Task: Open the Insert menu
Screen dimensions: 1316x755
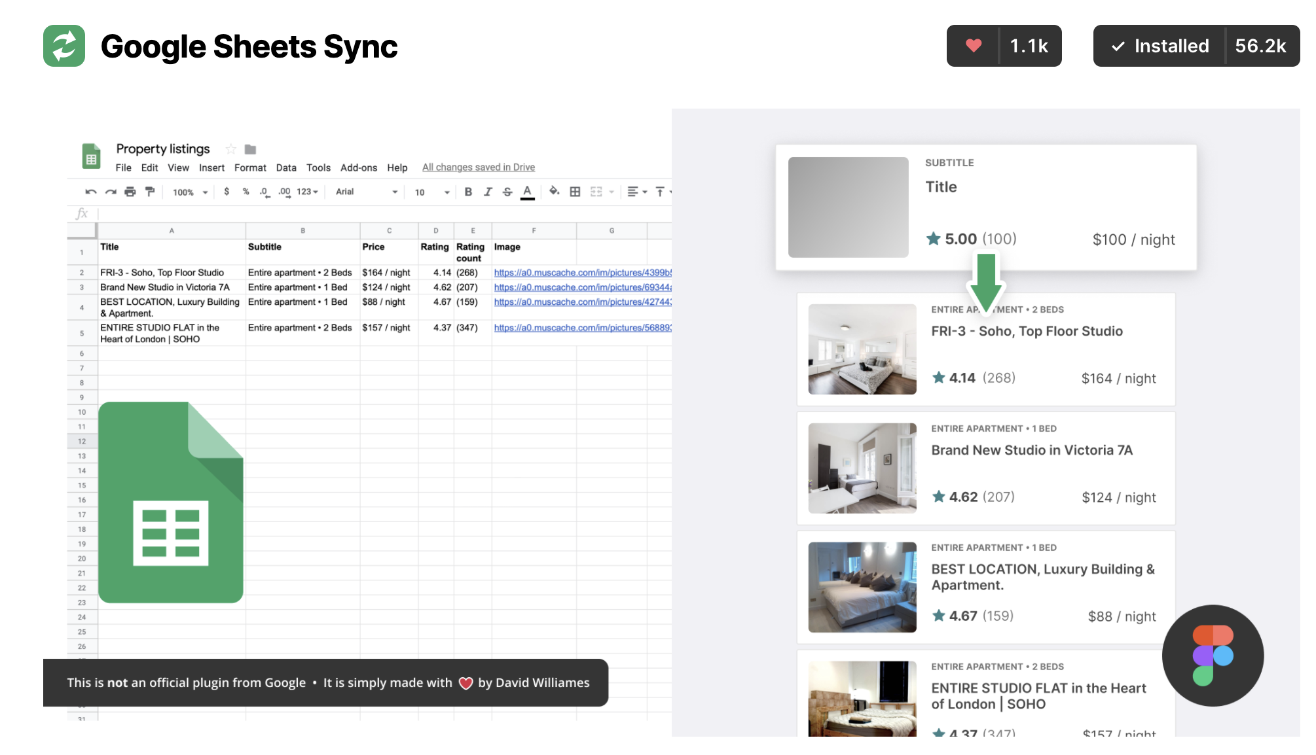Action: pyautogui.click(x=211, y=167)
